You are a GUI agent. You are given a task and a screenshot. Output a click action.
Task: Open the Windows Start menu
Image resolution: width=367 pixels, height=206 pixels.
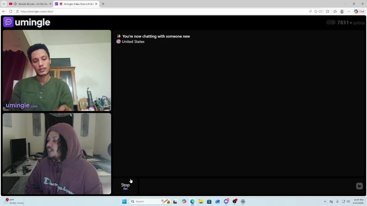124,201
